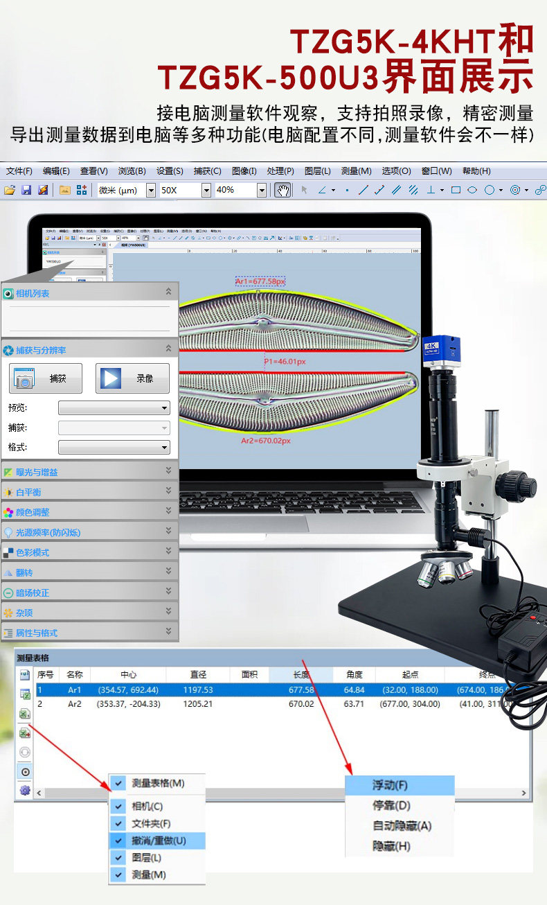Collapse the 捕获与分辨率 panel
This screenshot has width=547, height=905.
(x=168, y=349)
